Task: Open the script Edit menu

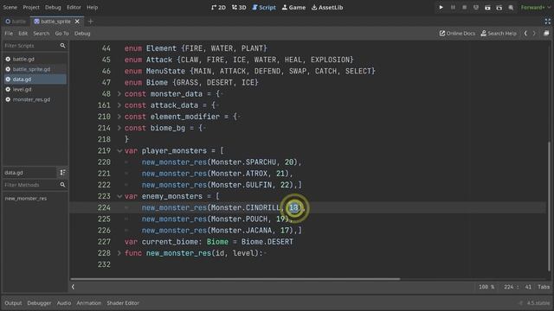Action: [23, 34]
